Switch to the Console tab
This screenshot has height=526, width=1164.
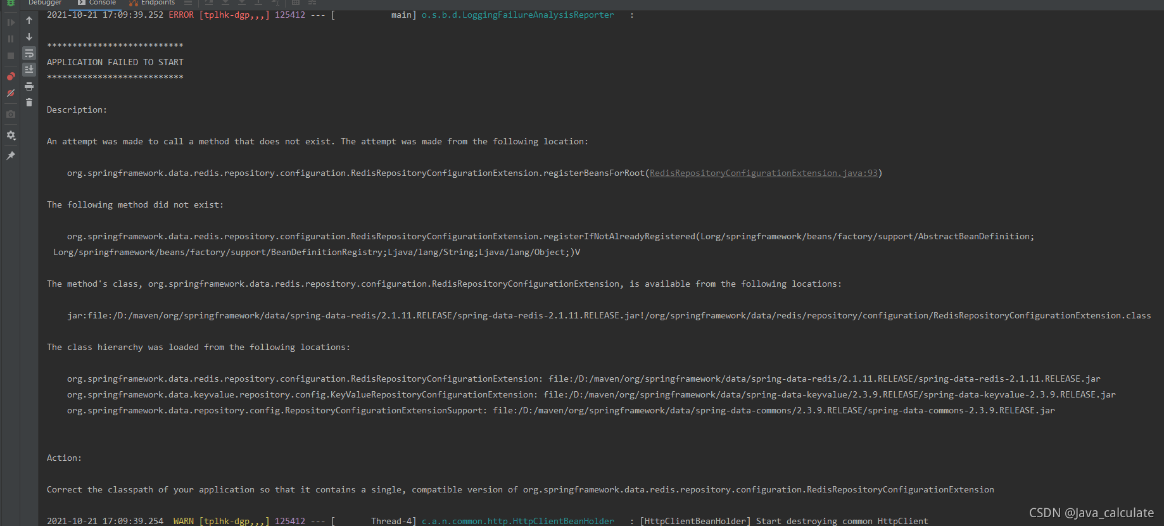pos(97,3)
